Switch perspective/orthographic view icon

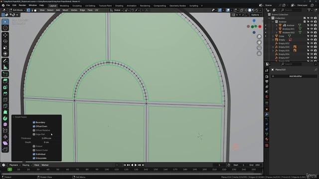point(259,54)
